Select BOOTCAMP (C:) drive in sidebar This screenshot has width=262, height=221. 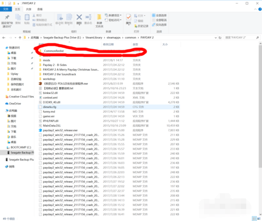(19, 148)
